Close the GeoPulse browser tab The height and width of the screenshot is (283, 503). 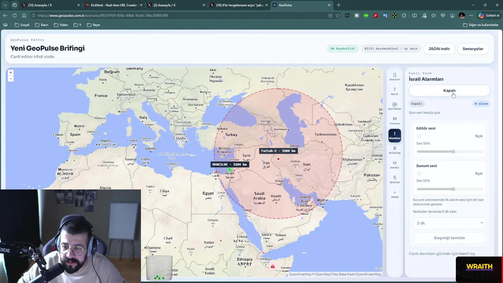329,5
